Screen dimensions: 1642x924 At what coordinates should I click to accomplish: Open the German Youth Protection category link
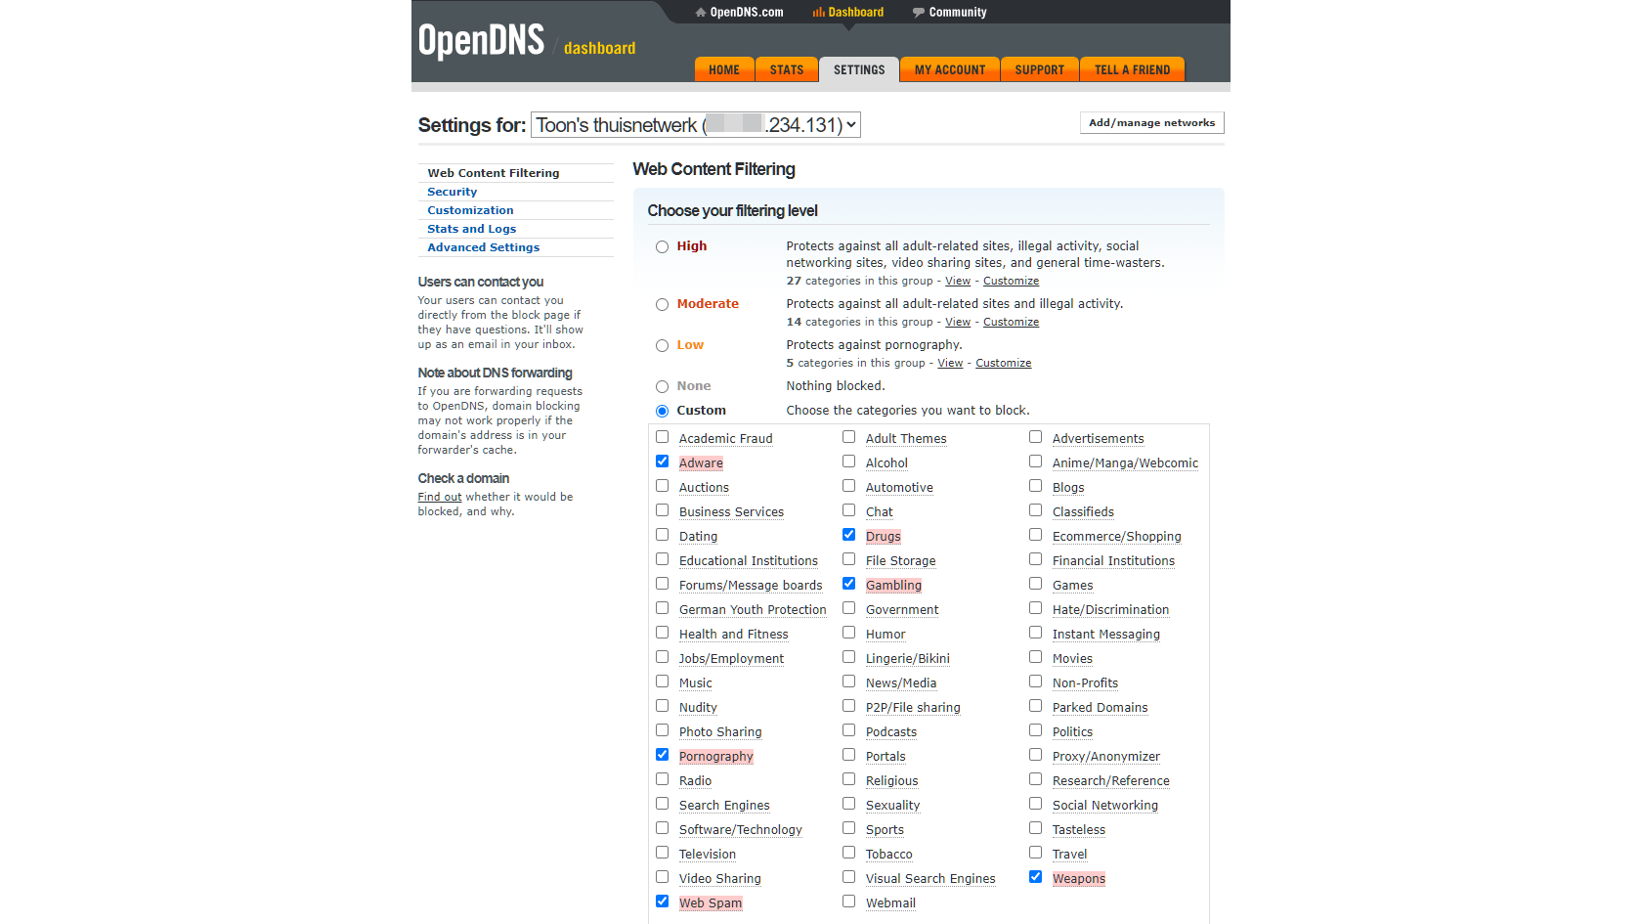pyautogui.click(x=753, y=610)
